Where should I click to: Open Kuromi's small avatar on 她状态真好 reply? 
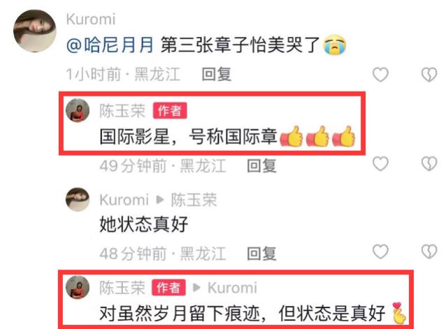(78, 199)
